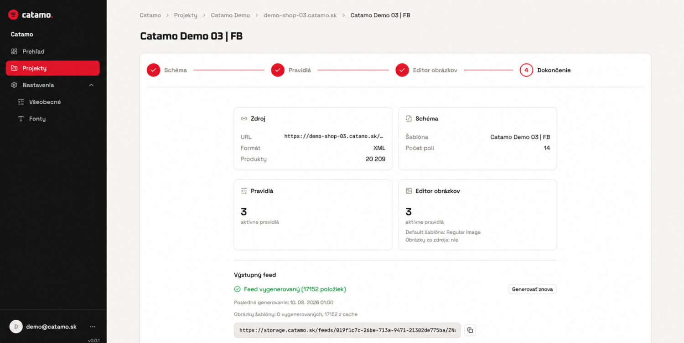The width and height of the screenshot is (684, 343).
Task: Click the Editor obrázkov step checkmark
Action: coord(402,70)
